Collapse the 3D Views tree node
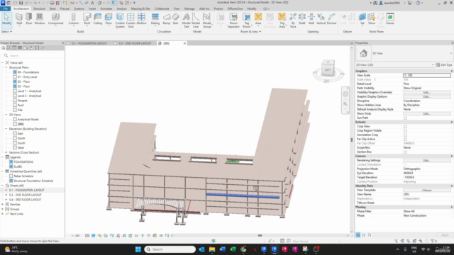The image size is (454, 255). [x=6, y=115]
